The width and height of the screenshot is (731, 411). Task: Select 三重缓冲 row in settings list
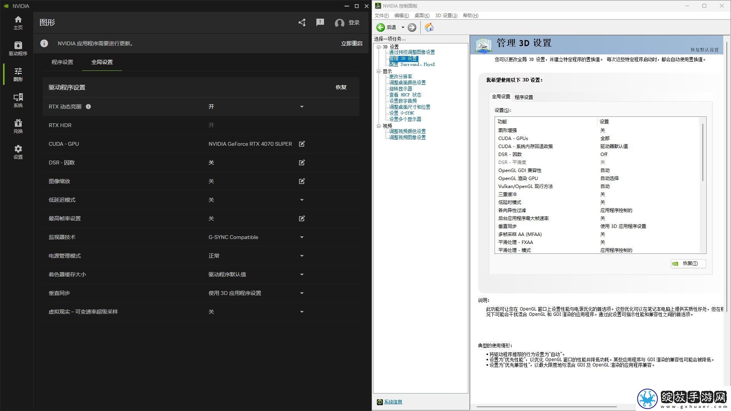(x=598, y=194)
